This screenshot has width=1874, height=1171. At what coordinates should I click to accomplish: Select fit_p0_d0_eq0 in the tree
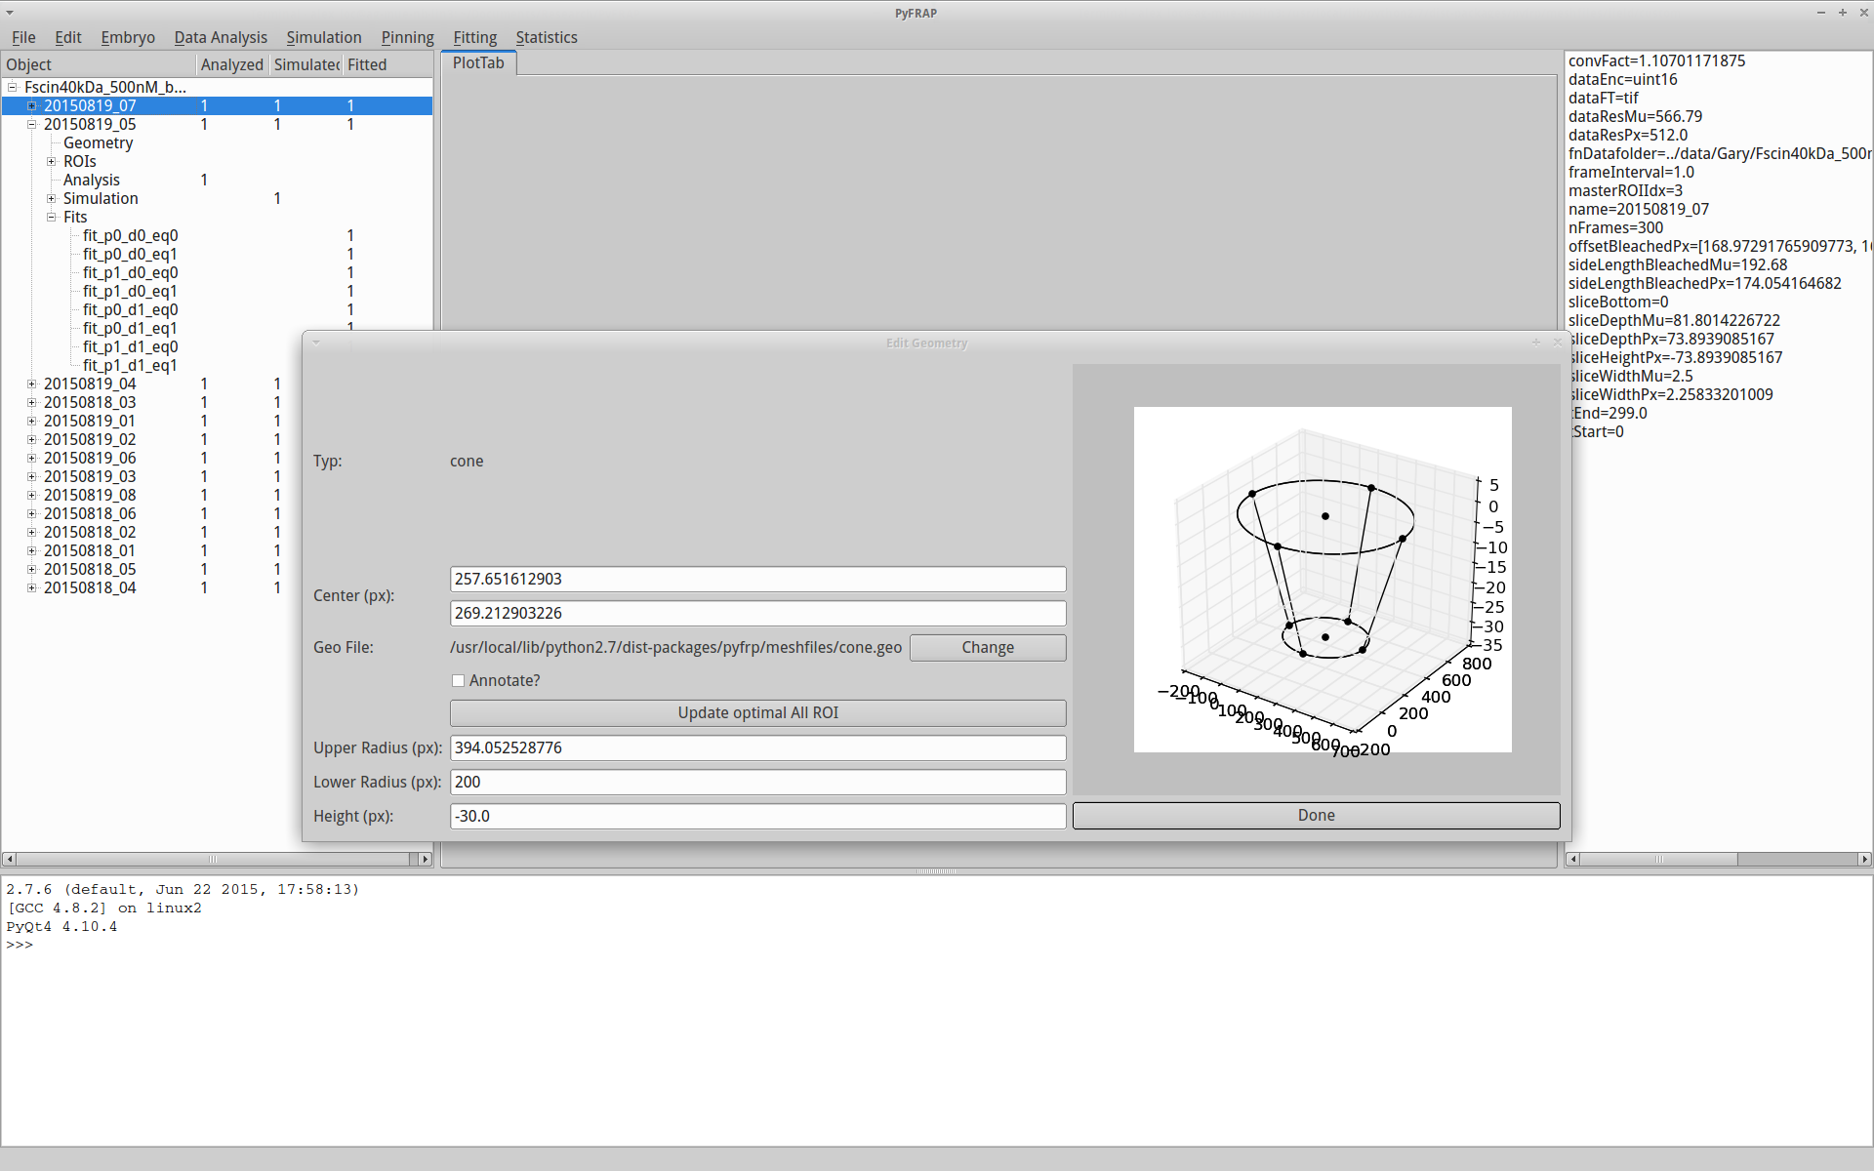point(131,235)
